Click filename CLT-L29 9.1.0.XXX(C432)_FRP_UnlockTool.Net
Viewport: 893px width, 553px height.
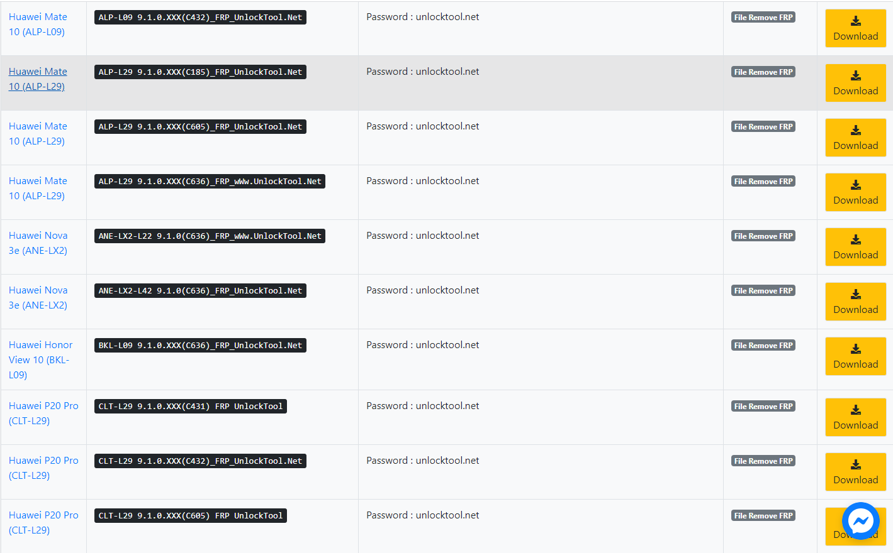pos(200,461)
